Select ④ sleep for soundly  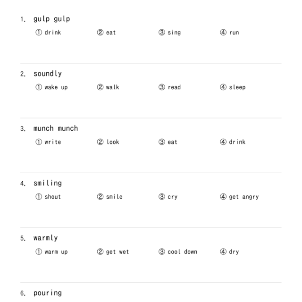pyautogui.click(x=233, y=87)
